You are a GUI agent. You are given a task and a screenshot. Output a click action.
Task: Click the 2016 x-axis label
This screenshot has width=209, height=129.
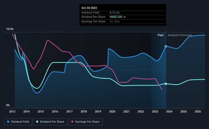(x=55, y=111)
